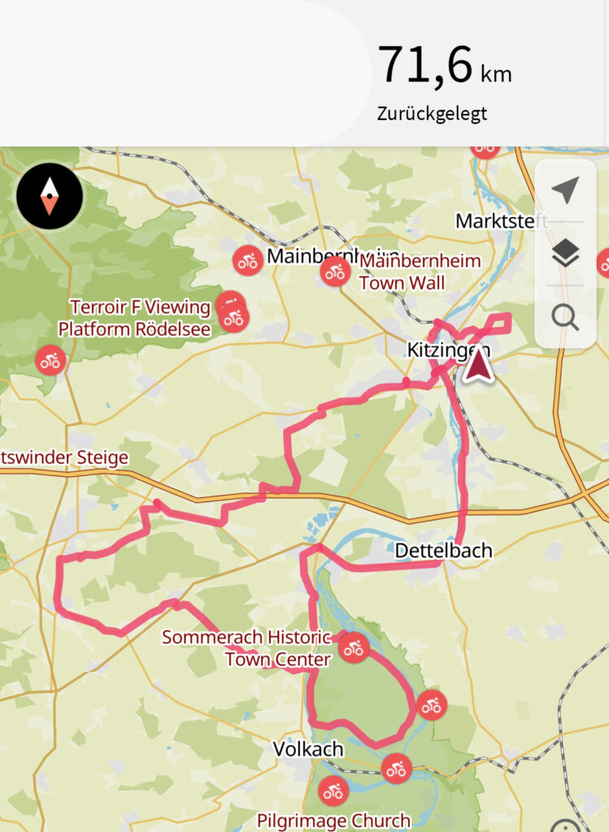Open Sommerach Historic Town Center highlight marker

pos(354,647)
